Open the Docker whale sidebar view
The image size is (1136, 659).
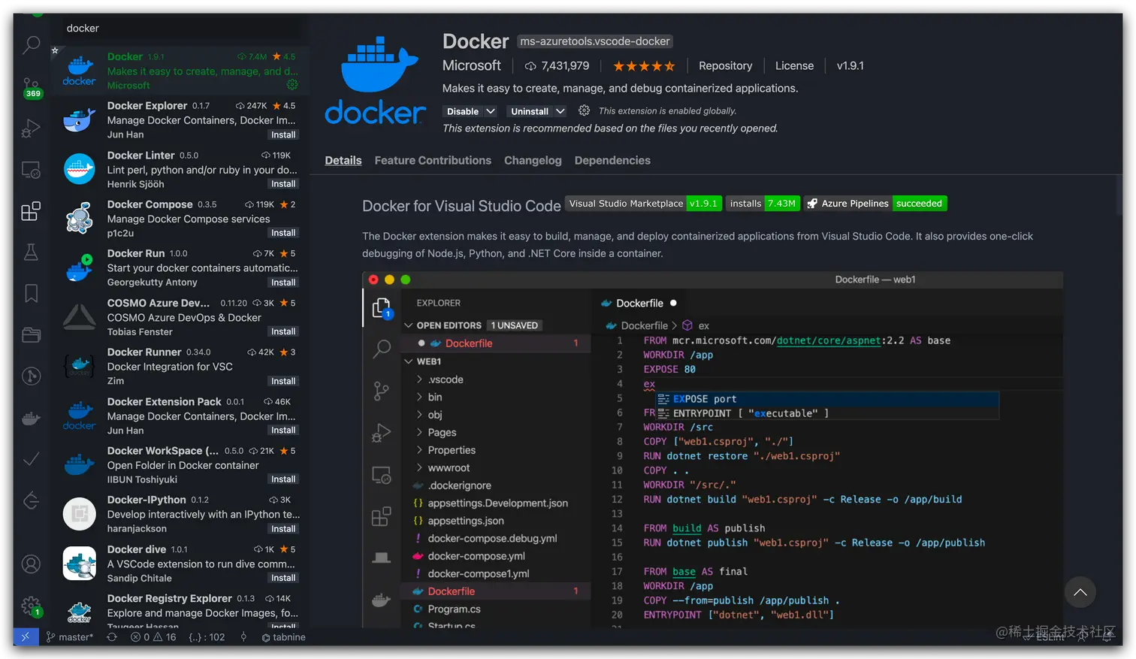click(x=30, y=419)
